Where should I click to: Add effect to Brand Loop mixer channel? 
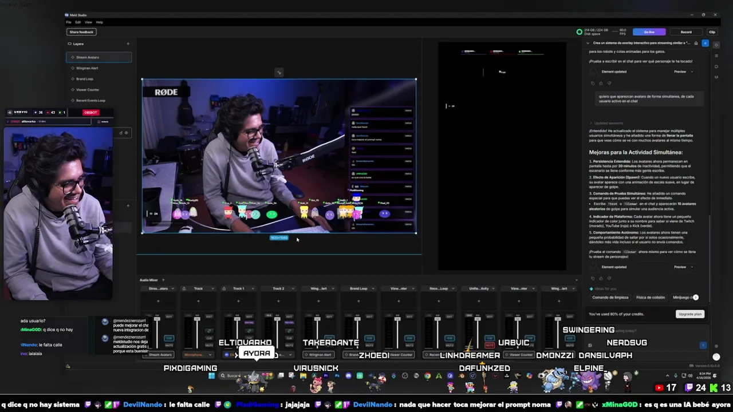358,301
